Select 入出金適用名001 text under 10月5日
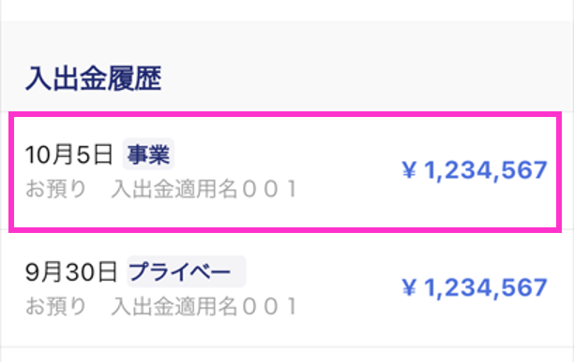574x363 pixels. [204, 189]
